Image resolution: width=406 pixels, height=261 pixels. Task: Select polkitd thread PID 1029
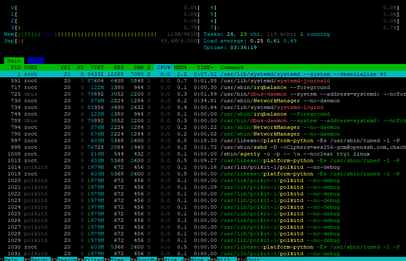click(203, 240)
